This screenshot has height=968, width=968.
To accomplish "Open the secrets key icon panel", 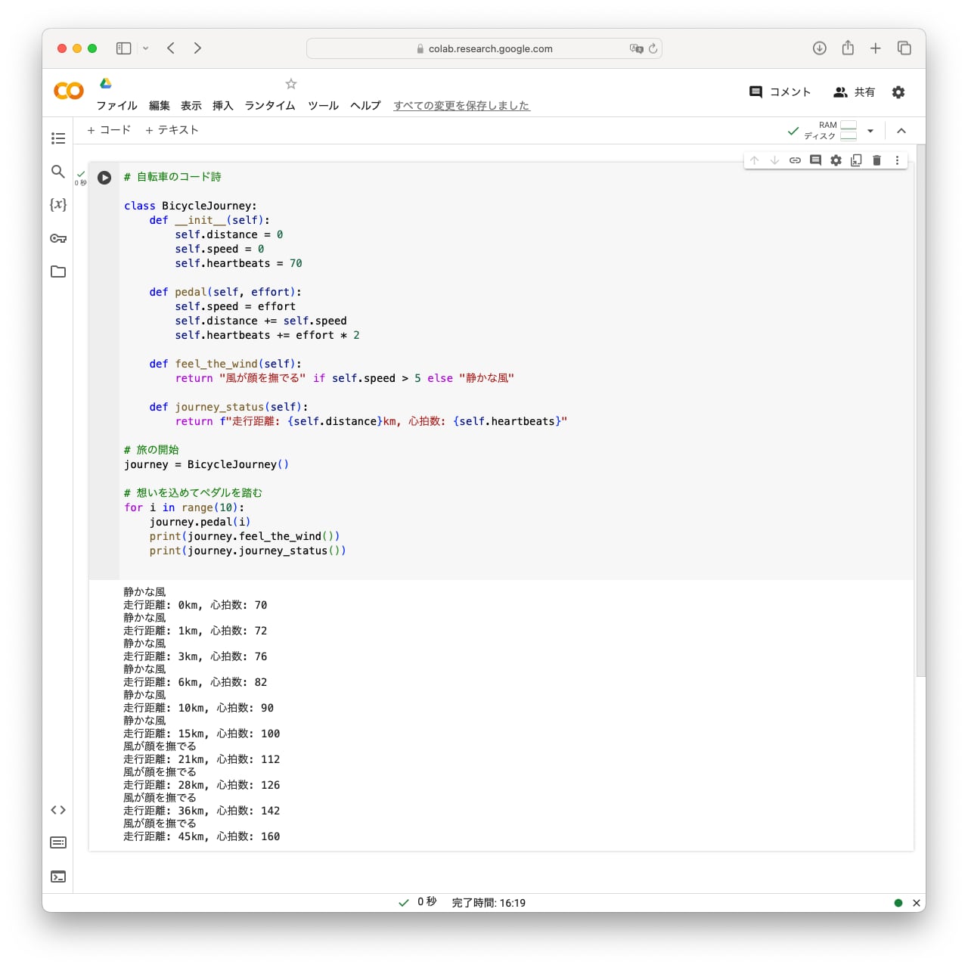I will [x=58, y=238].
